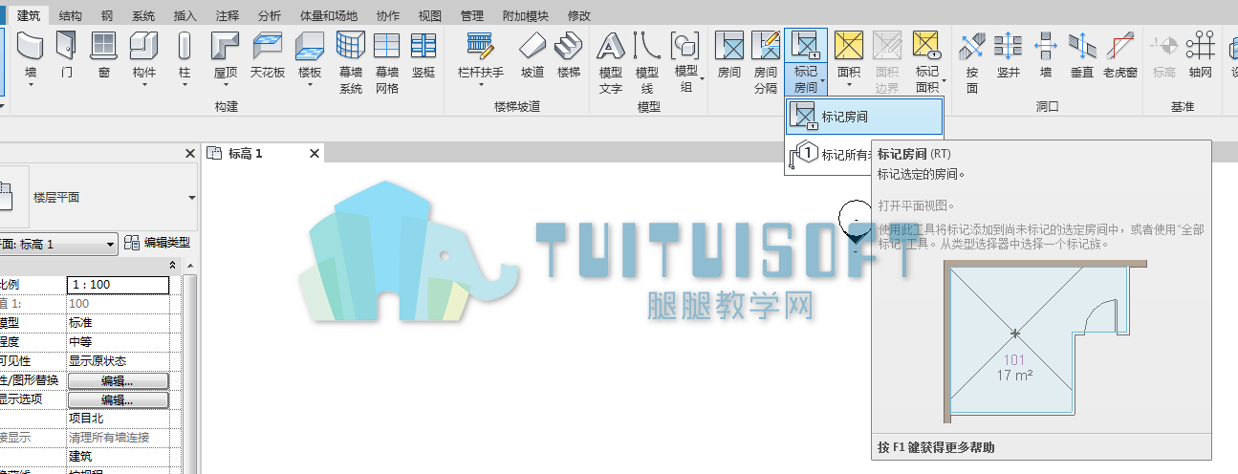Open the 修改 ribbon tab
This screenshot has width=1238, height=474.
579,15
